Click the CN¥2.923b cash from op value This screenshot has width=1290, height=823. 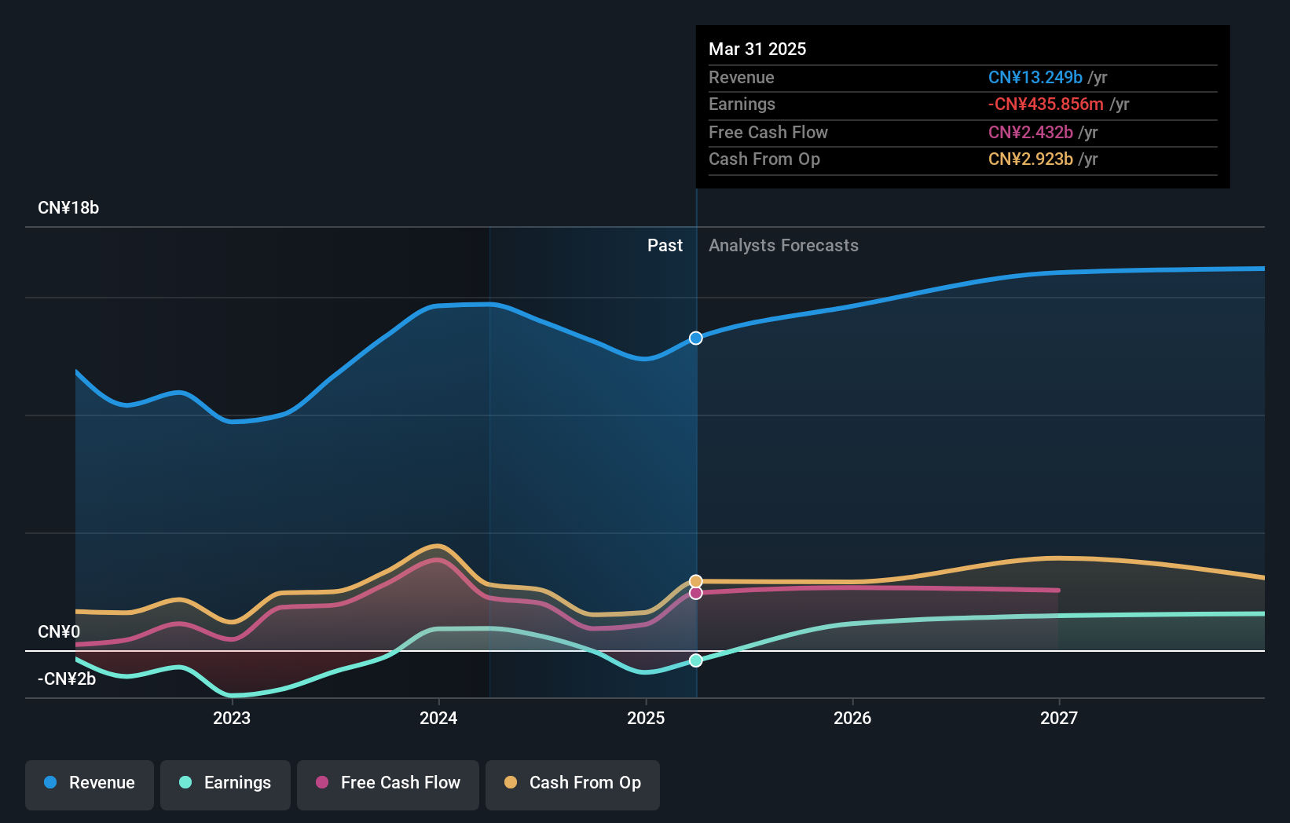tap(1031, 159)
